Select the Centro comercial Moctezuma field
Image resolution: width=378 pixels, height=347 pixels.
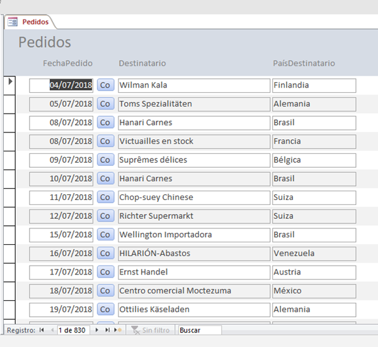pos(193,291)
